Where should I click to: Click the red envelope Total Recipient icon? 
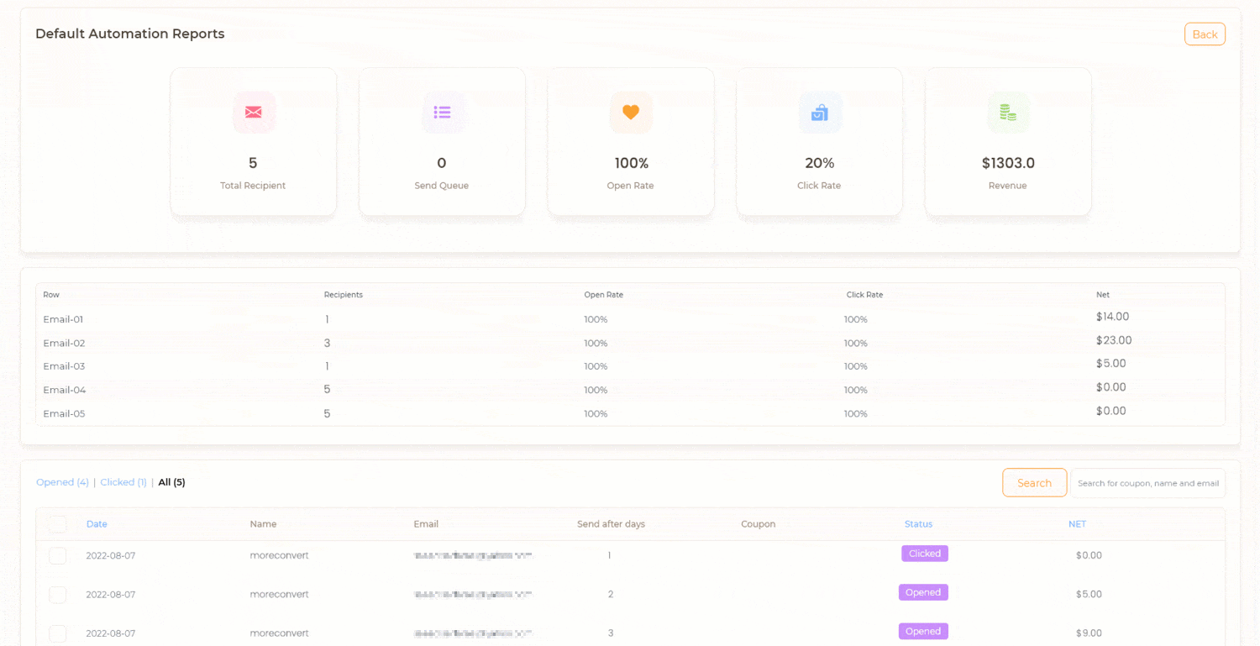(x=253, y=113)
